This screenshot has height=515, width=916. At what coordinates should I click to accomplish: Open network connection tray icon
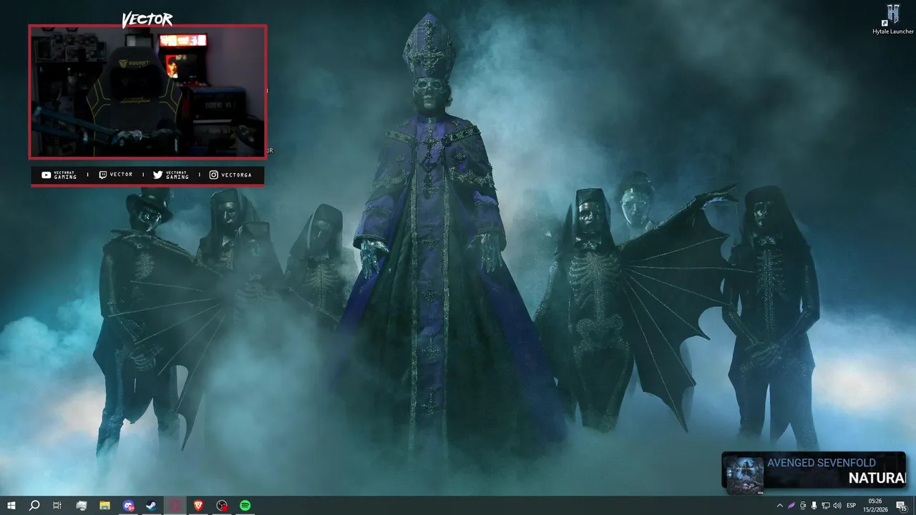[826, 506]
